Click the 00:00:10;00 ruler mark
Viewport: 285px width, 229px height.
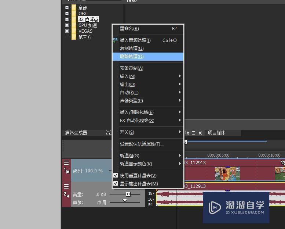[x=269, y=155]
